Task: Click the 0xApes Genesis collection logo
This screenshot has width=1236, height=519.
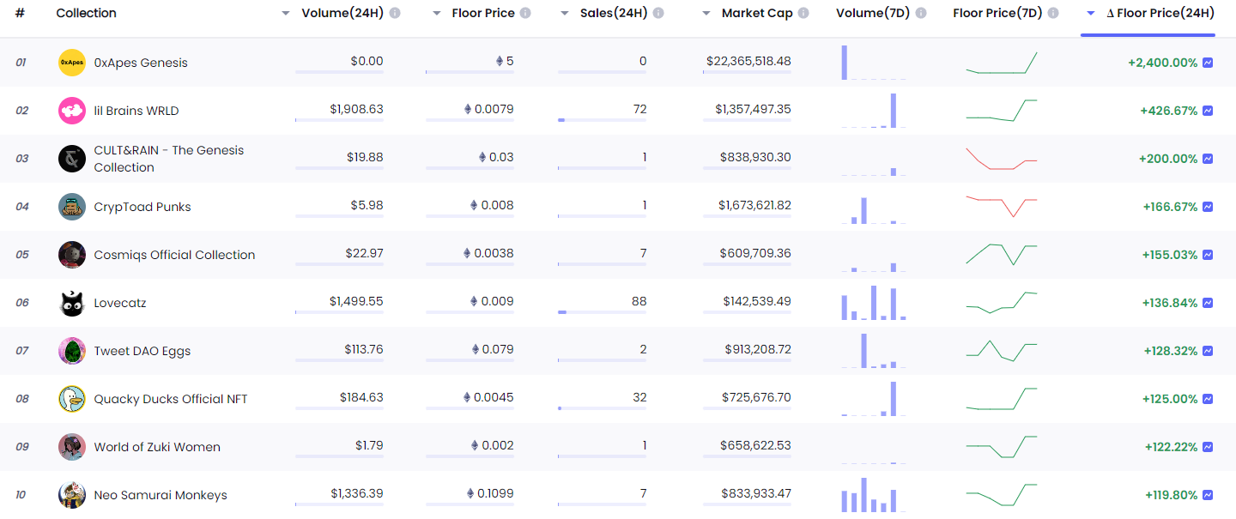Action: (72, 63)
